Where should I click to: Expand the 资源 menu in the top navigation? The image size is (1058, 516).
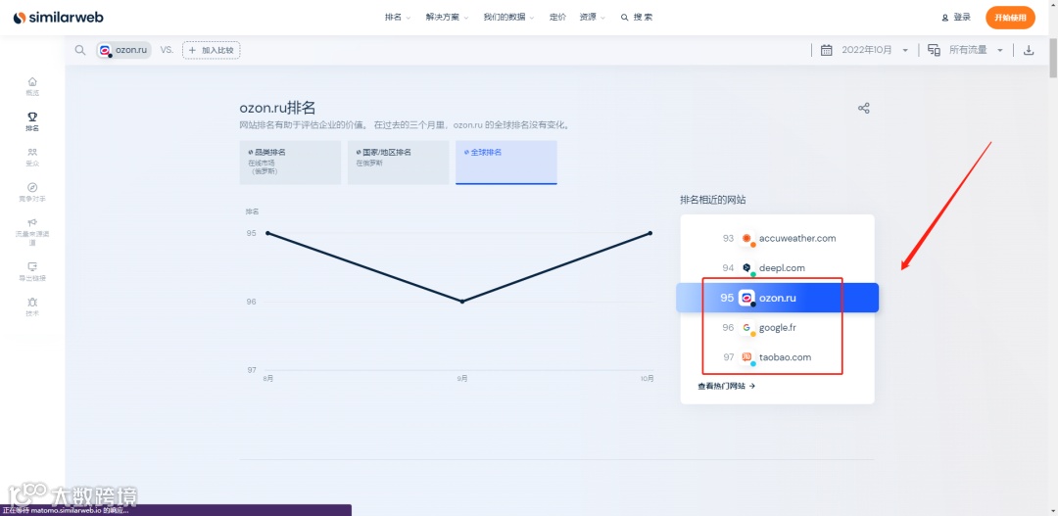pos(592,18)
